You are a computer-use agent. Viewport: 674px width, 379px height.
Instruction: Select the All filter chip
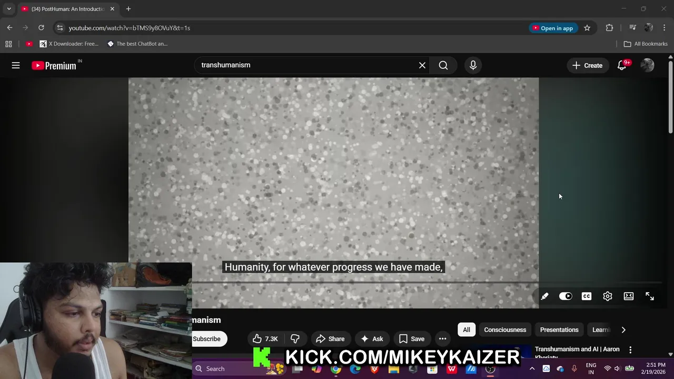click(467, 330)
